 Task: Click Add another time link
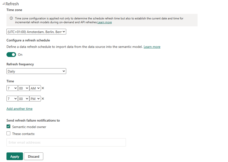click(x=19, y=109)
